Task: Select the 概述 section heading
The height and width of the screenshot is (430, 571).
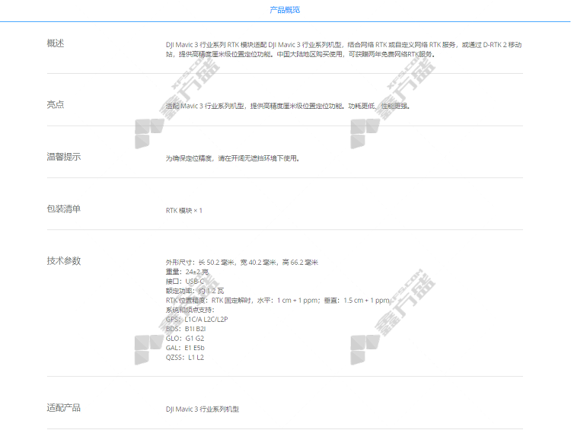Action: click(x=56, y=43)
